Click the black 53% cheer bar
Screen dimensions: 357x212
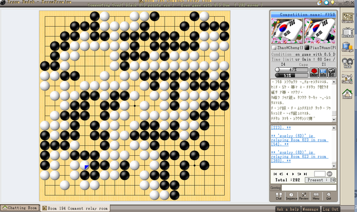point(292,75)
